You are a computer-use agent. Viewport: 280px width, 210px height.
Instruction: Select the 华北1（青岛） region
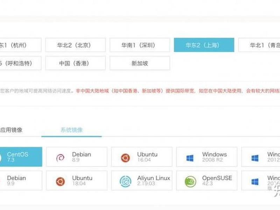[x=259, y=45]
